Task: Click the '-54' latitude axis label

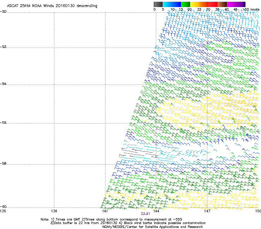Action: click(x=3, y=83)
